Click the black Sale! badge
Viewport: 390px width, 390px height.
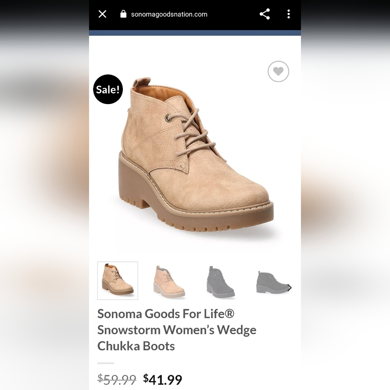point(108,89)
